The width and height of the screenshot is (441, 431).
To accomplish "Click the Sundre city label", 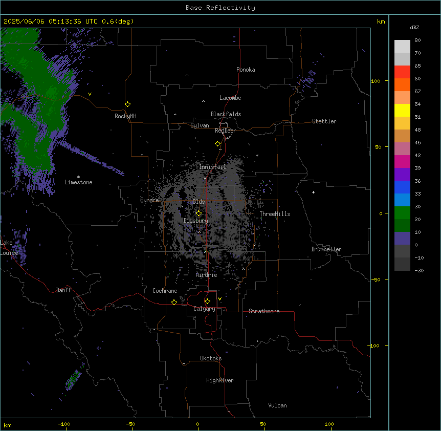I will pyautogui.click(x=149, y=200).
